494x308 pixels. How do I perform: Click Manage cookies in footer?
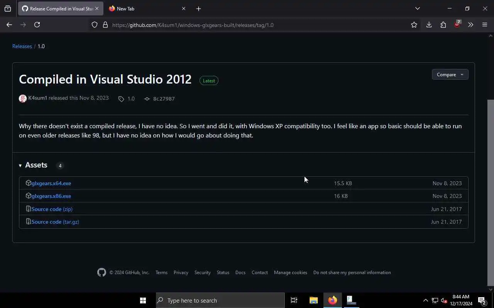[x=291, y=273]
